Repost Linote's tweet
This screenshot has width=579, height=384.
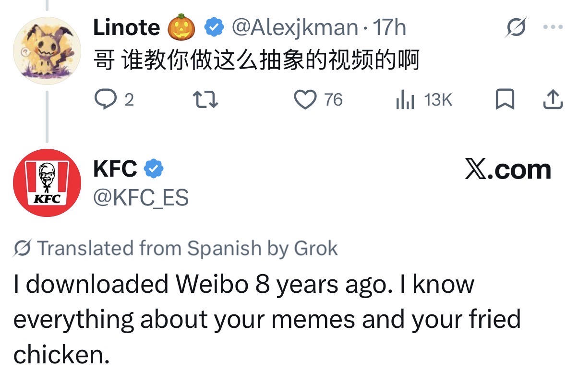[205, 99]
